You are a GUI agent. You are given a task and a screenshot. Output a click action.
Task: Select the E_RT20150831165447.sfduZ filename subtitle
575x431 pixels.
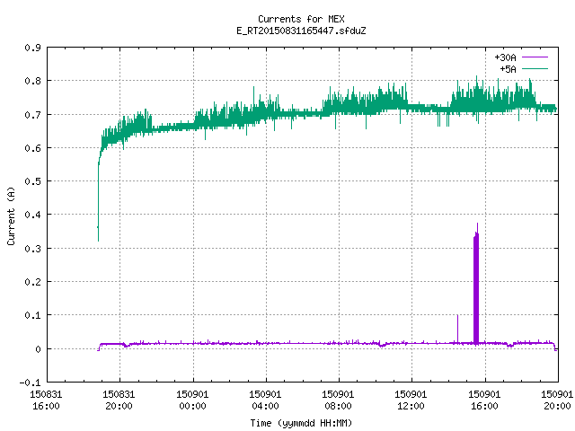click(301, 31)
